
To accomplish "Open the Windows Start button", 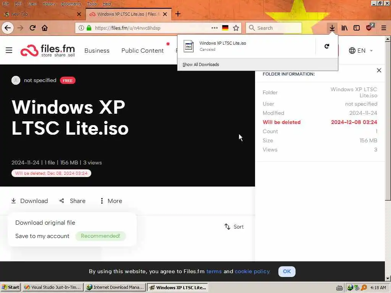I will 10,287.
